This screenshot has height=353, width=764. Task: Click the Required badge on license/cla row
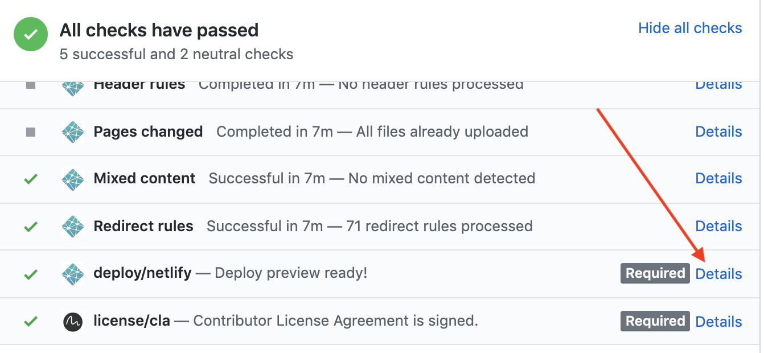click(x=655, y=321)
